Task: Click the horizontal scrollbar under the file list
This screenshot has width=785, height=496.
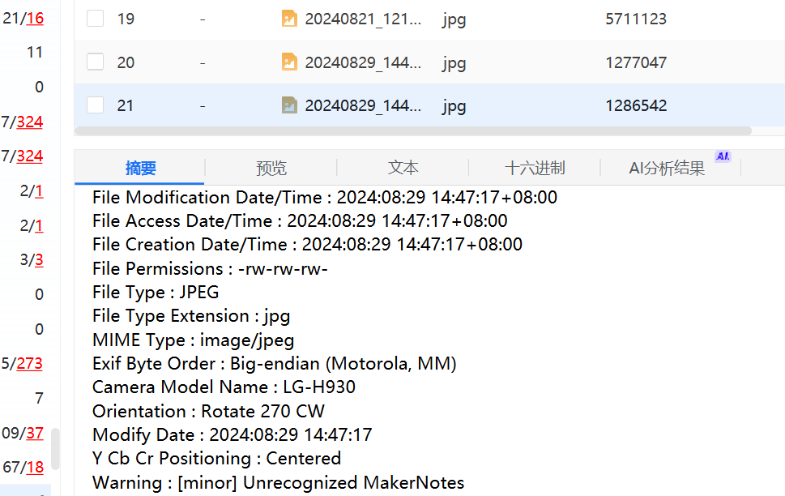Action: 413,130
